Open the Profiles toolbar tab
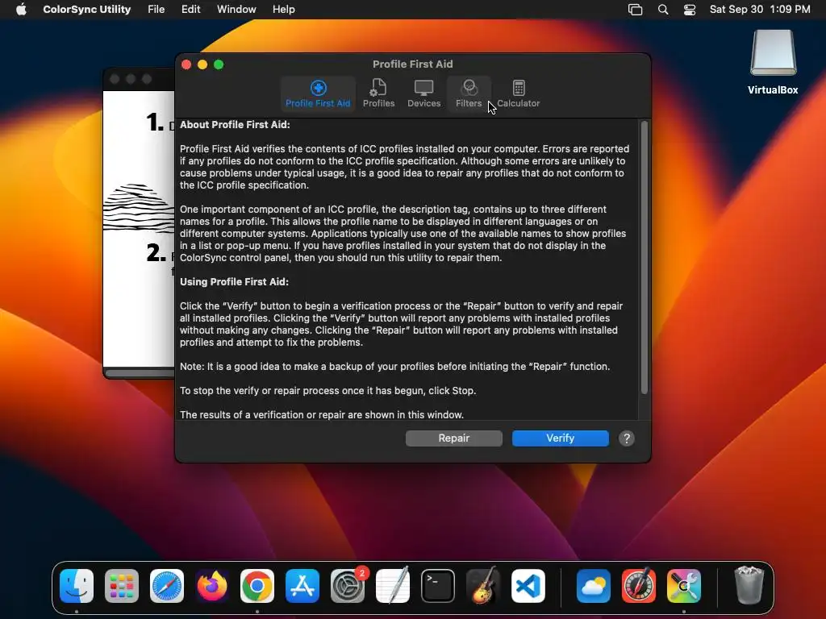Viewport: 826px width, 619px height. (378, 93)
